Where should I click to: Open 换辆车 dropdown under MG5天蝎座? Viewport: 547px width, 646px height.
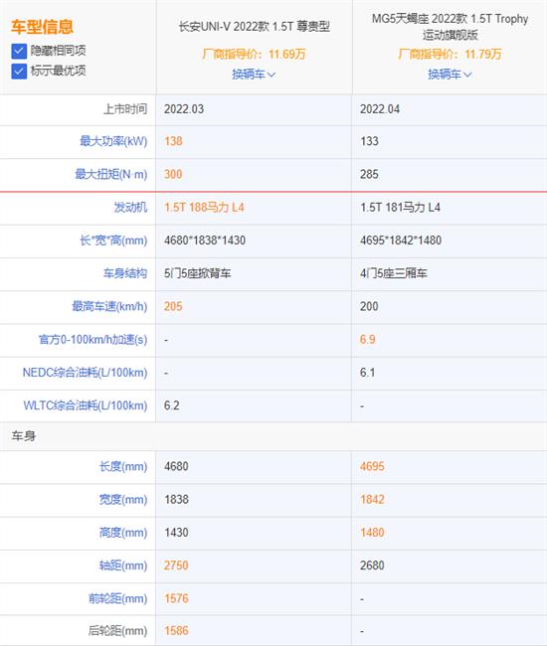(x=450, y=75)
